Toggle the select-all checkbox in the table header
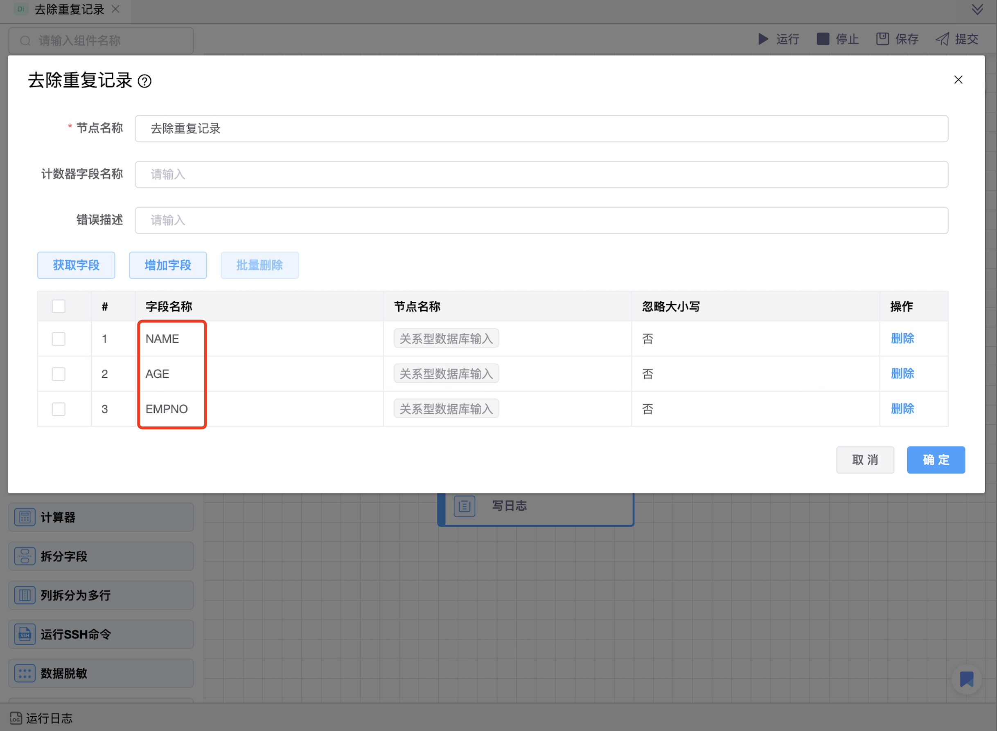This screenshot has height=731, width=997. coord(59,306)
